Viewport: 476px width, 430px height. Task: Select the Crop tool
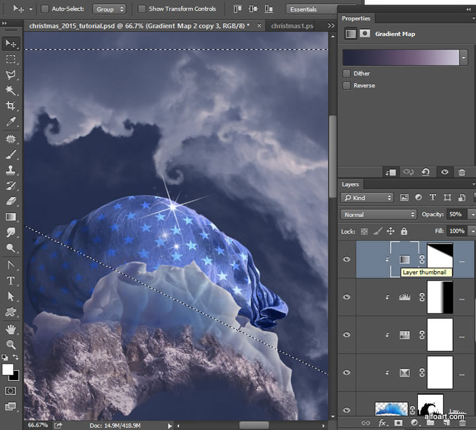(11, 106)
